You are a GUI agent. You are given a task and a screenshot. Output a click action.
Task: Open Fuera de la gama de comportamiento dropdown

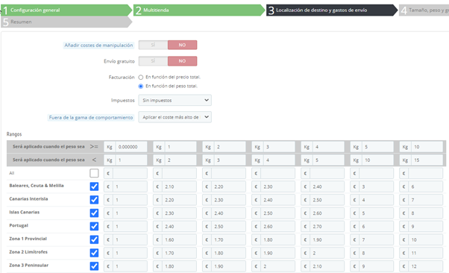(175, 117)
